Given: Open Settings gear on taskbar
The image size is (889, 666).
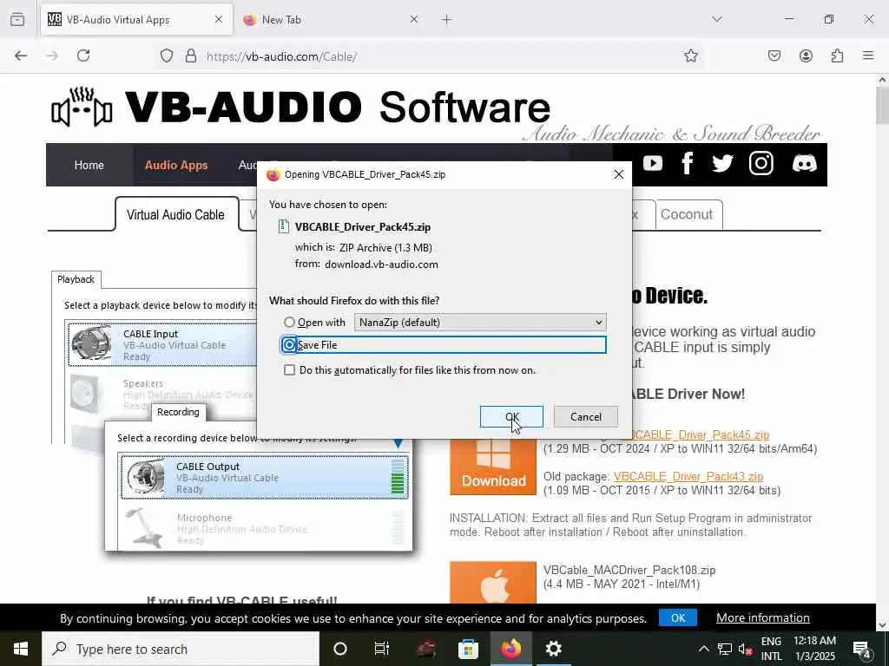Looking at the screenshot, I should [553, 649].
